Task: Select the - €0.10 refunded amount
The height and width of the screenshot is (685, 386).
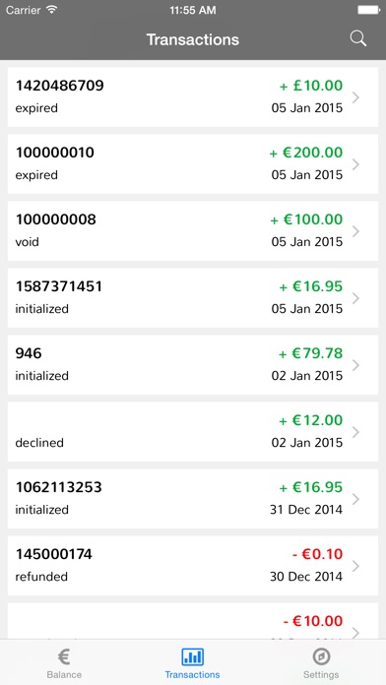Action: click(317, 554)
